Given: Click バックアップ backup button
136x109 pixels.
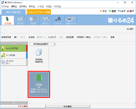Looking at the screenshot, I should [x=52, y=37].
